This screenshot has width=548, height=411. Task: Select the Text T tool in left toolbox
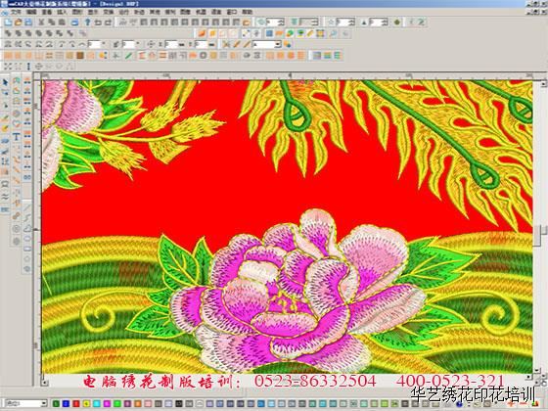(17, 137)
